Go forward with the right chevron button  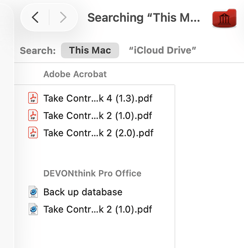63,17
